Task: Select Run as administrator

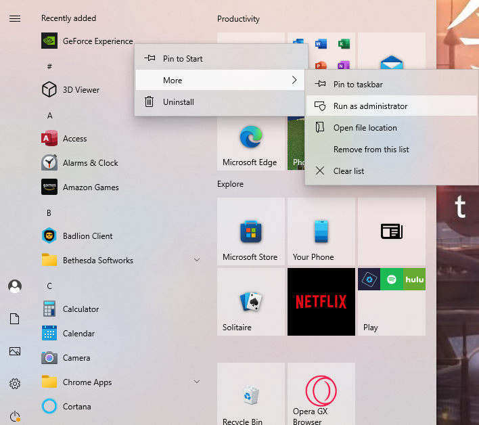Action: coord(370,106)
